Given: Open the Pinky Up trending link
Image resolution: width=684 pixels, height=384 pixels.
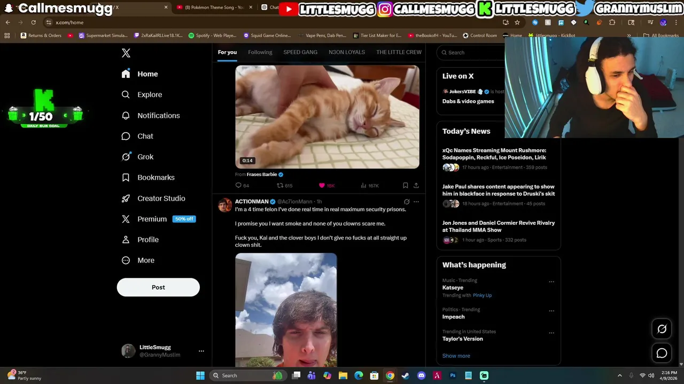Looking at the screenshot, I should click(482, 295).
